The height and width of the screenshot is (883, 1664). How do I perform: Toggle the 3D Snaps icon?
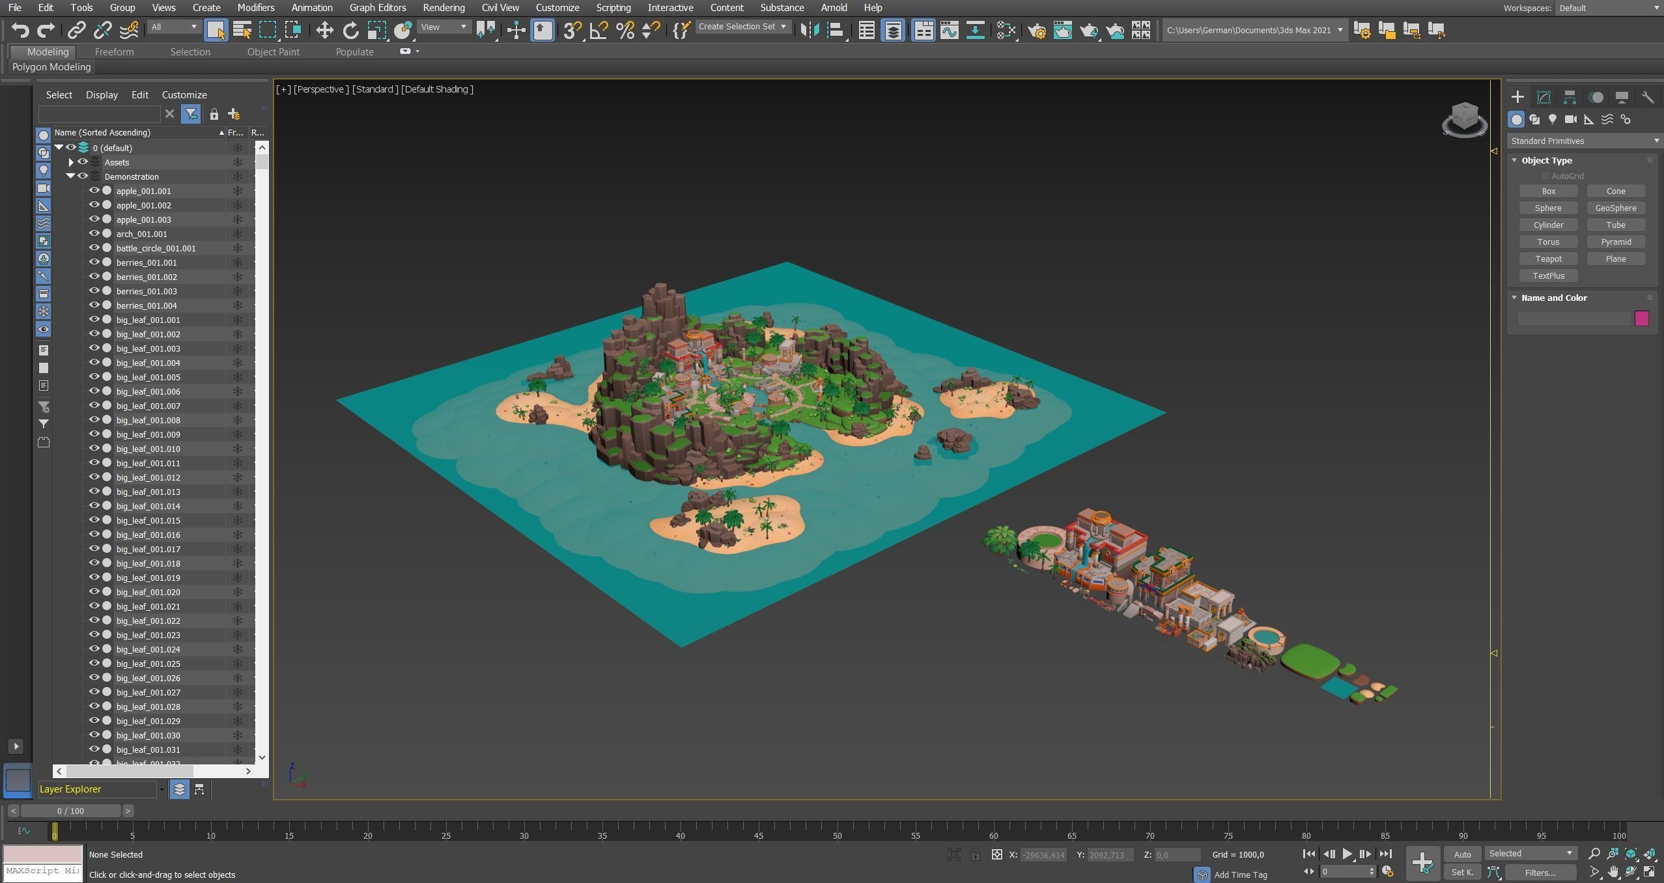coord(572,30)
